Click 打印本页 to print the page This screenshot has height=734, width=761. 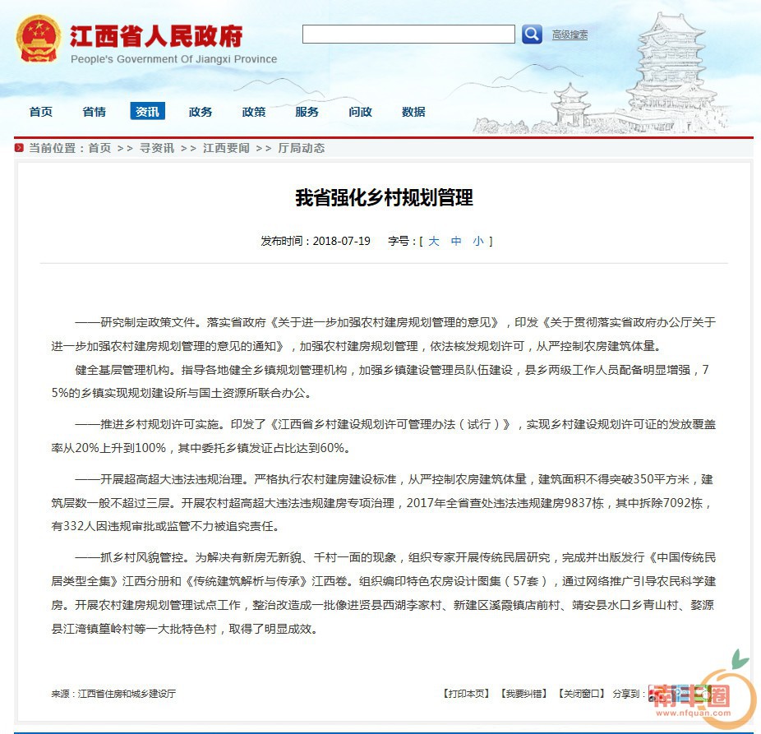click(466, 694)
